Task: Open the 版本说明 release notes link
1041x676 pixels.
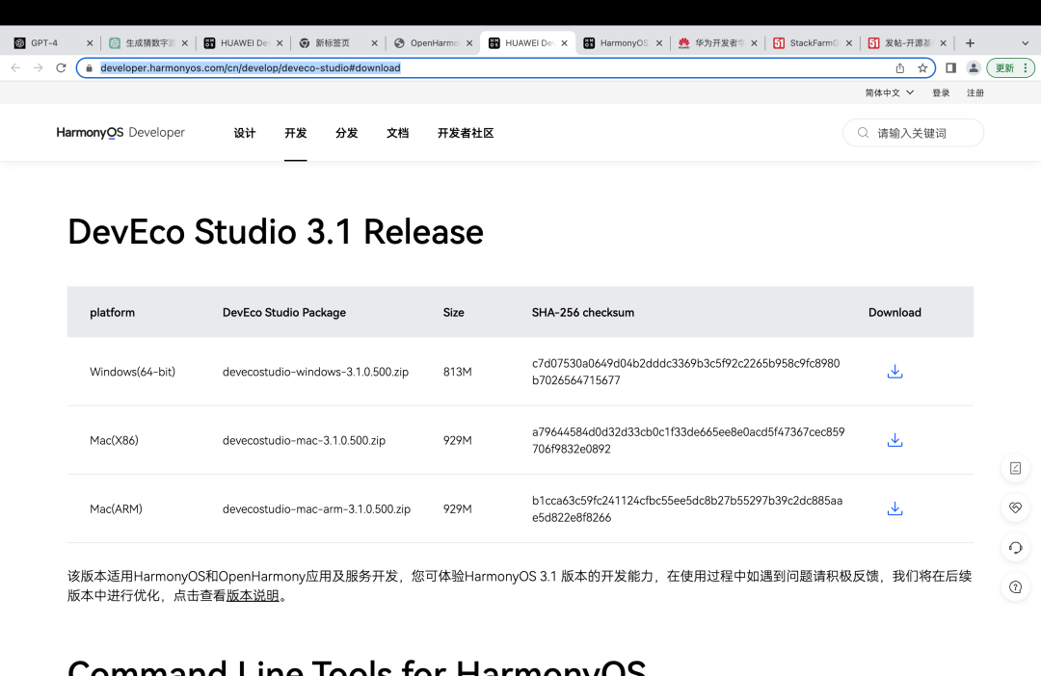Action: 253,596
